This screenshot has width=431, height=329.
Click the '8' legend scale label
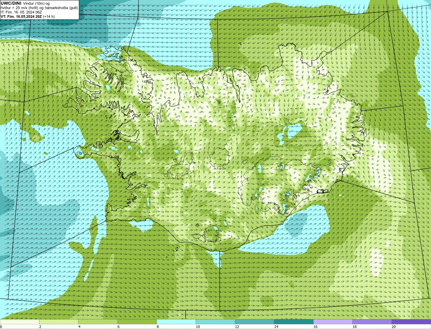coord(158,327)
